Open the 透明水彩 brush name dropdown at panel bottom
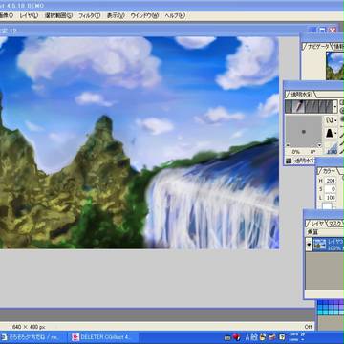This screenshot has height=344, width=344. (x=304, y=161)
